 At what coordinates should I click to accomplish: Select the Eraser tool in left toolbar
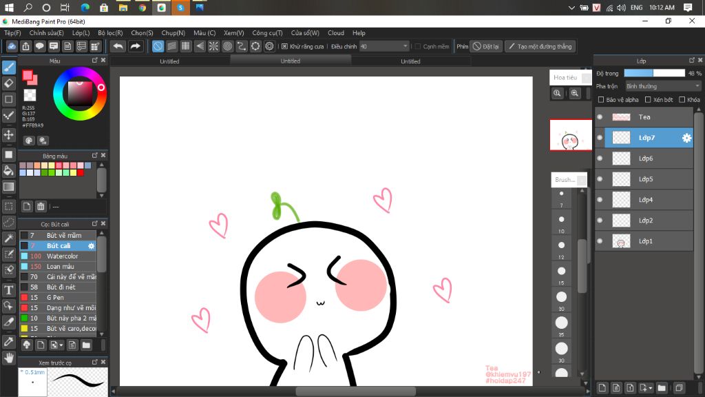pos(9,83)
